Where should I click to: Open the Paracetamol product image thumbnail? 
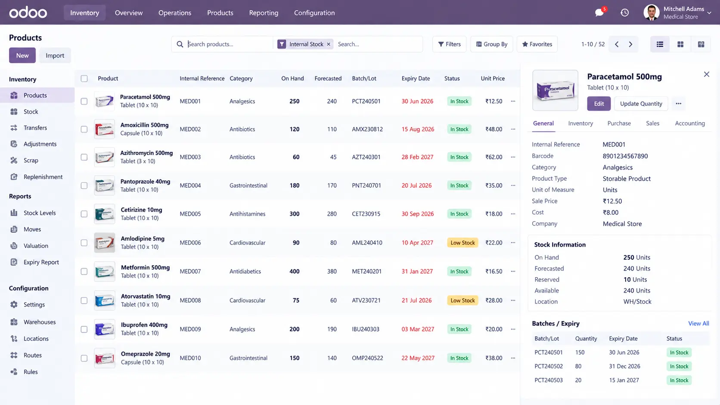(x=555, y=90)
